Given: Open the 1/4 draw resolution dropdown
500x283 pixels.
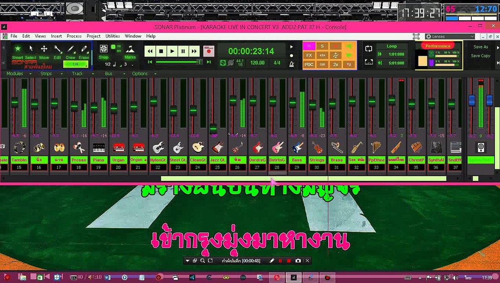Looking at the screenshot, I should [76, 64].
